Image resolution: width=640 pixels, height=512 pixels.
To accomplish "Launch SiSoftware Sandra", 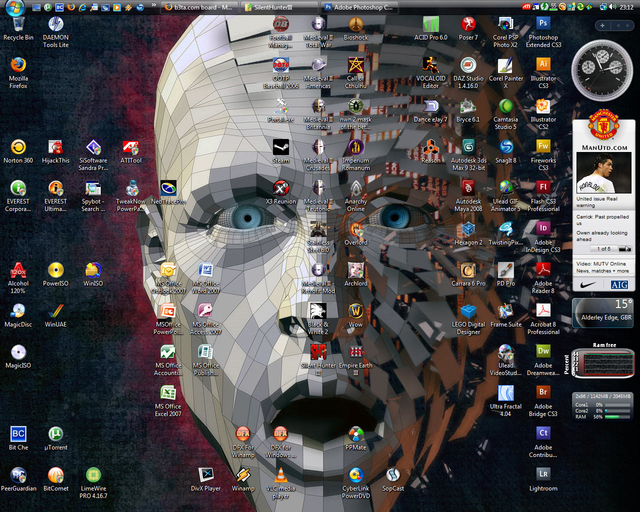I will (93, 155).
